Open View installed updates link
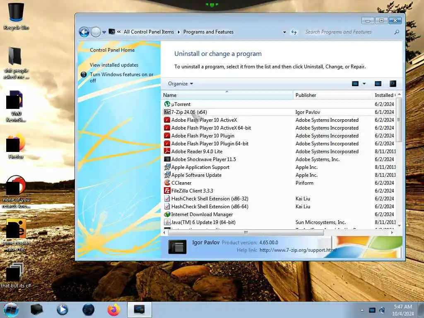Image resolution: width=424 pixels, height=318 pixels. point(114,65)
